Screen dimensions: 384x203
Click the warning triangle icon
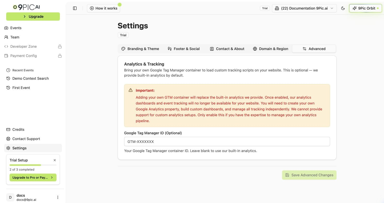pyautogui.click(x=131, y=90)
